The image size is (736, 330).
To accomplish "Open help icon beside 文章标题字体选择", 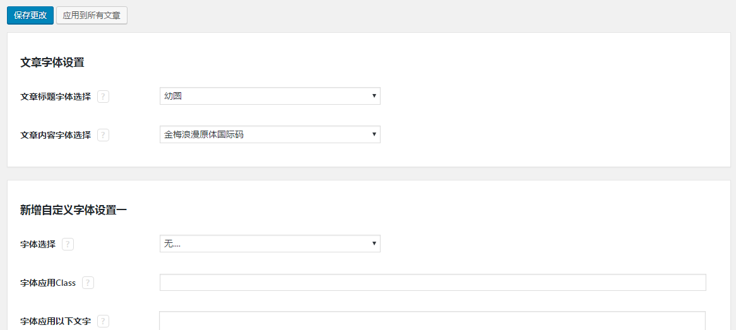I will tap(104, 97).
